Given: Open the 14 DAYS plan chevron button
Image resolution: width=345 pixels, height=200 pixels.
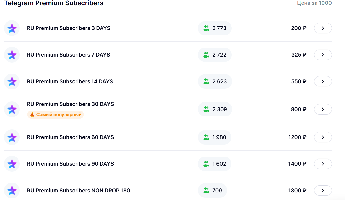Looking at the screenshot, I should [323, 81].
